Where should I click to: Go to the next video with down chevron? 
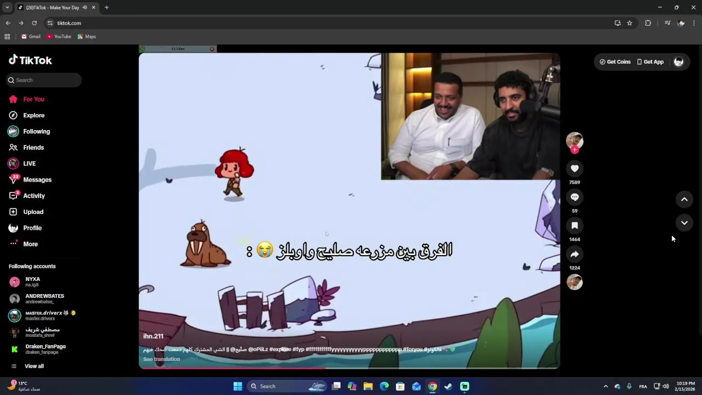click(x=684, y=223)
